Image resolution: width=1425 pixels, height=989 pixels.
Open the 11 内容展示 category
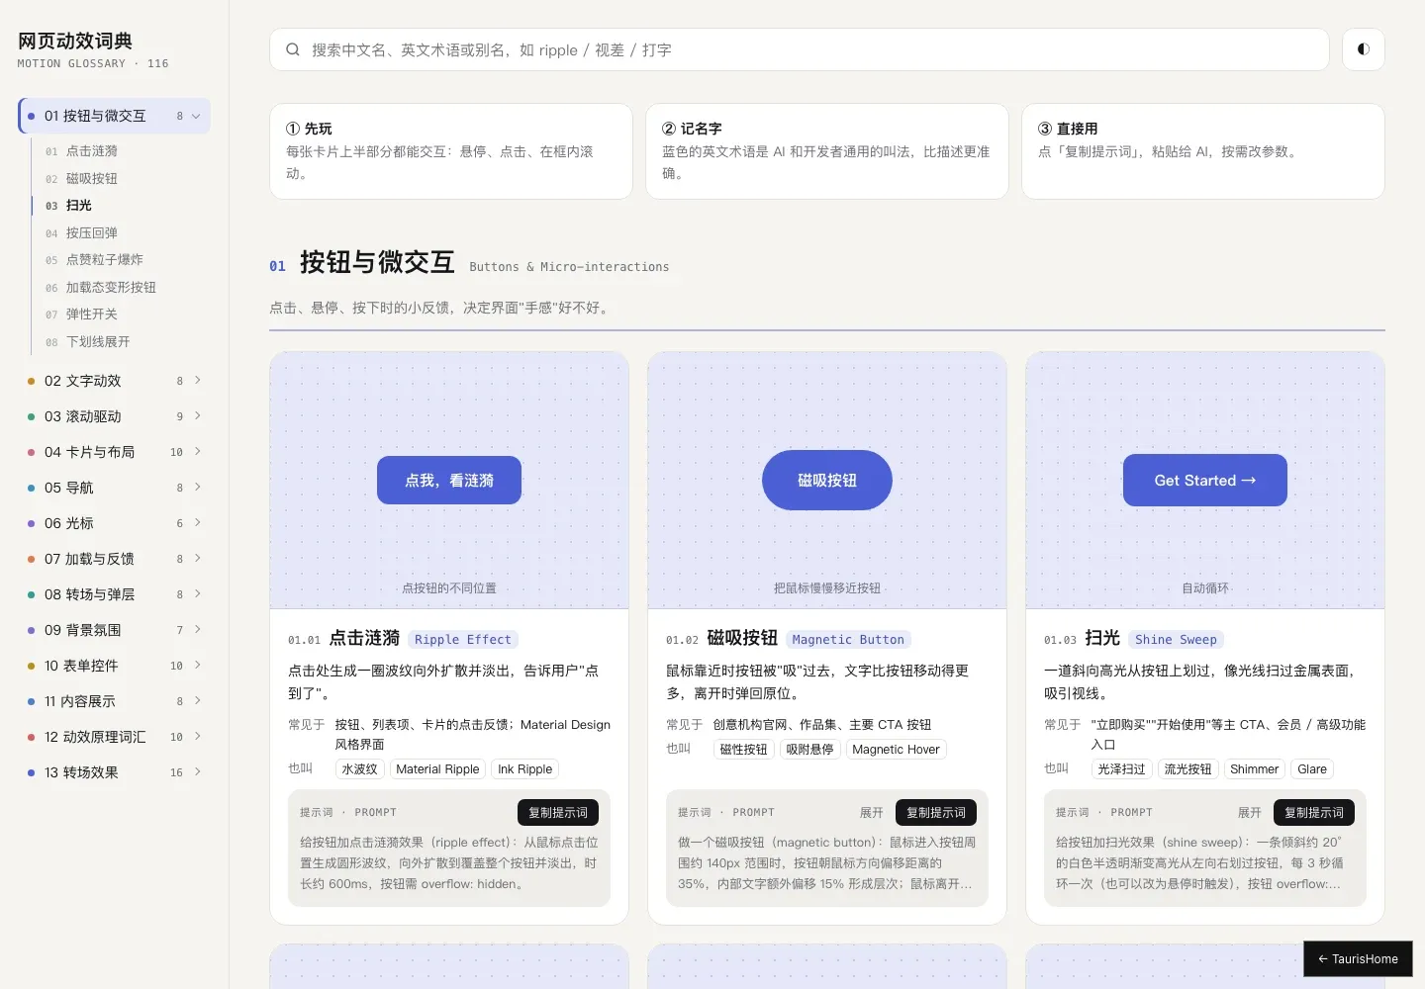115,701
